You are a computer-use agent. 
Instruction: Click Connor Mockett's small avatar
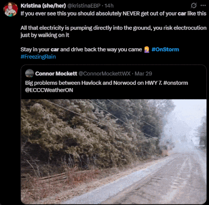click(x=29, y=73)
